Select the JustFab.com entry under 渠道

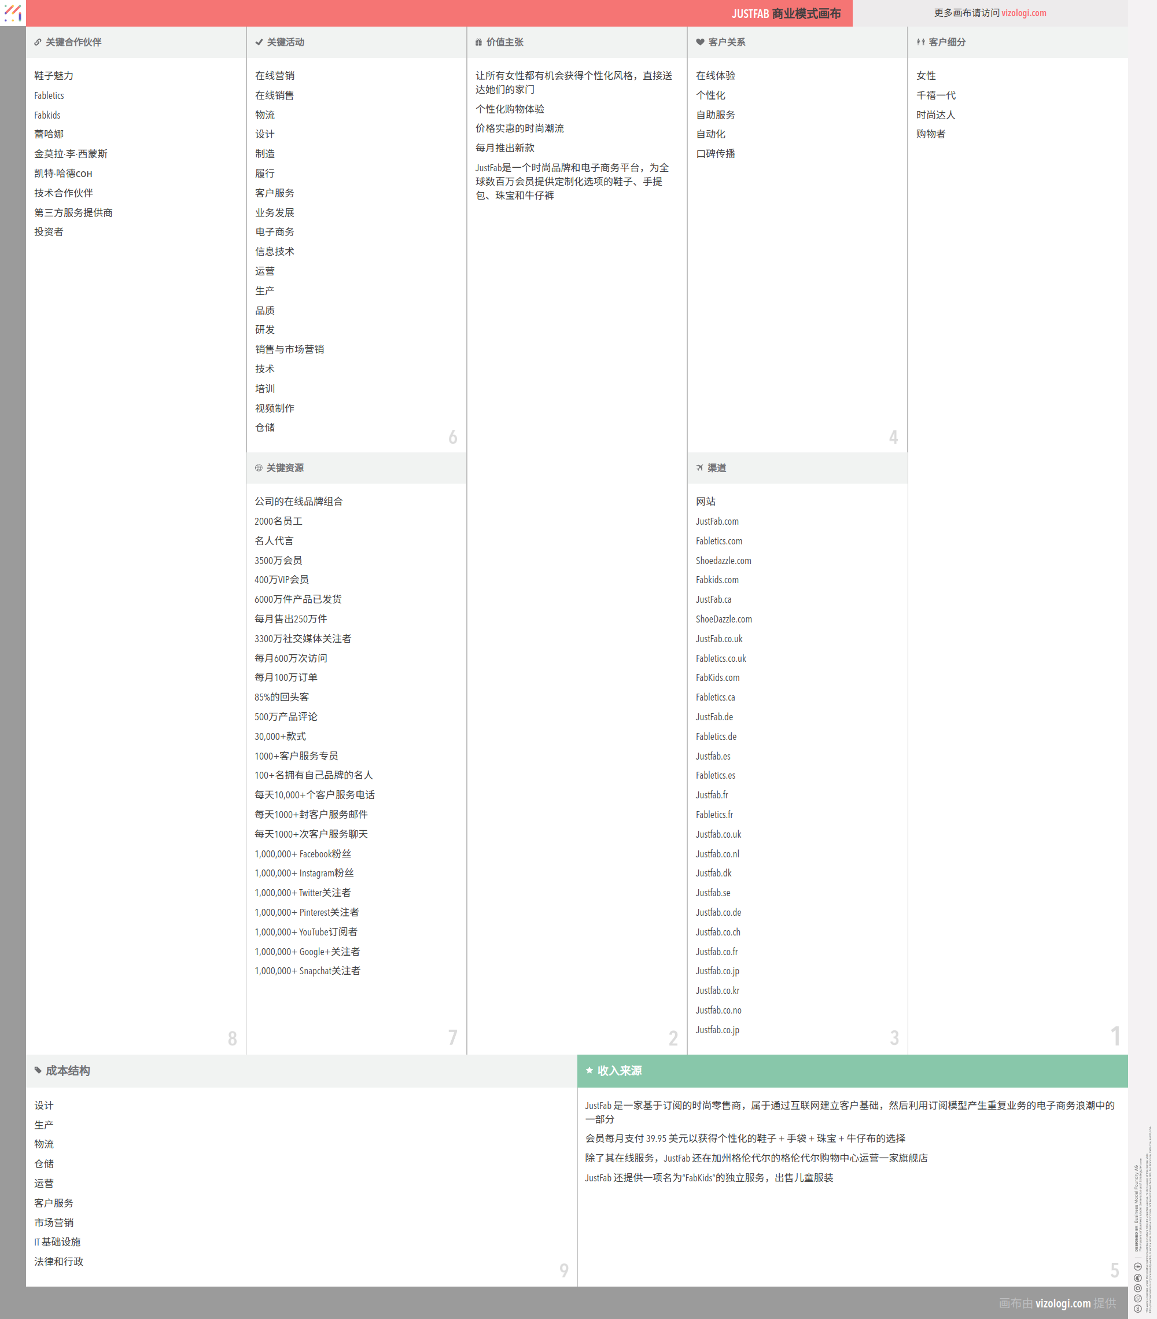point(717,521)
